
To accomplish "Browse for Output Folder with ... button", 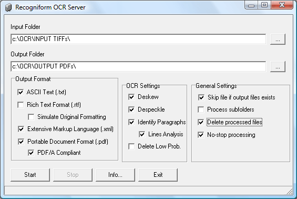I will (278, 66).
